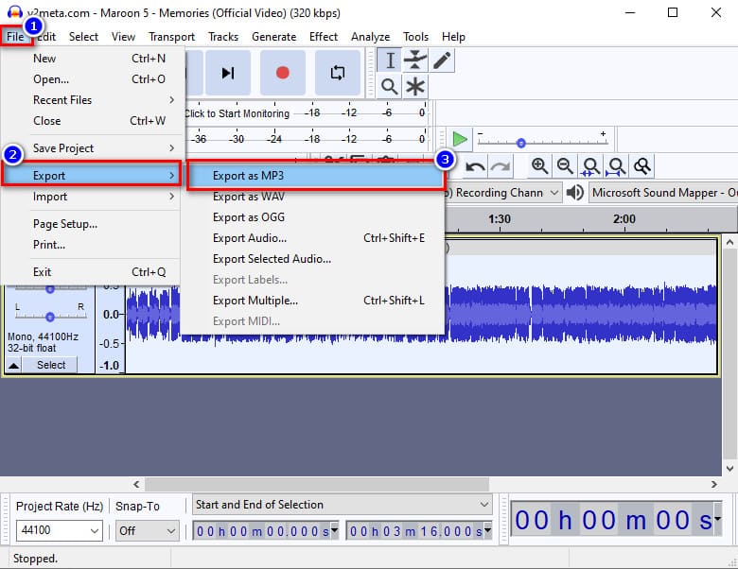
Task: Click Fit Selection to Width icon
Action: [590, 166]
